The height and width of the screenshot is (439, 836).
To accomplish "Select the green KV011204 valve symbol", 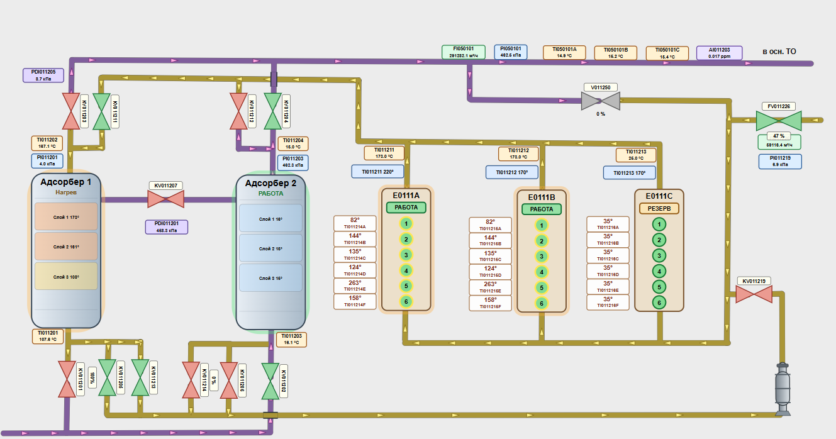I will tap(273, 111).
